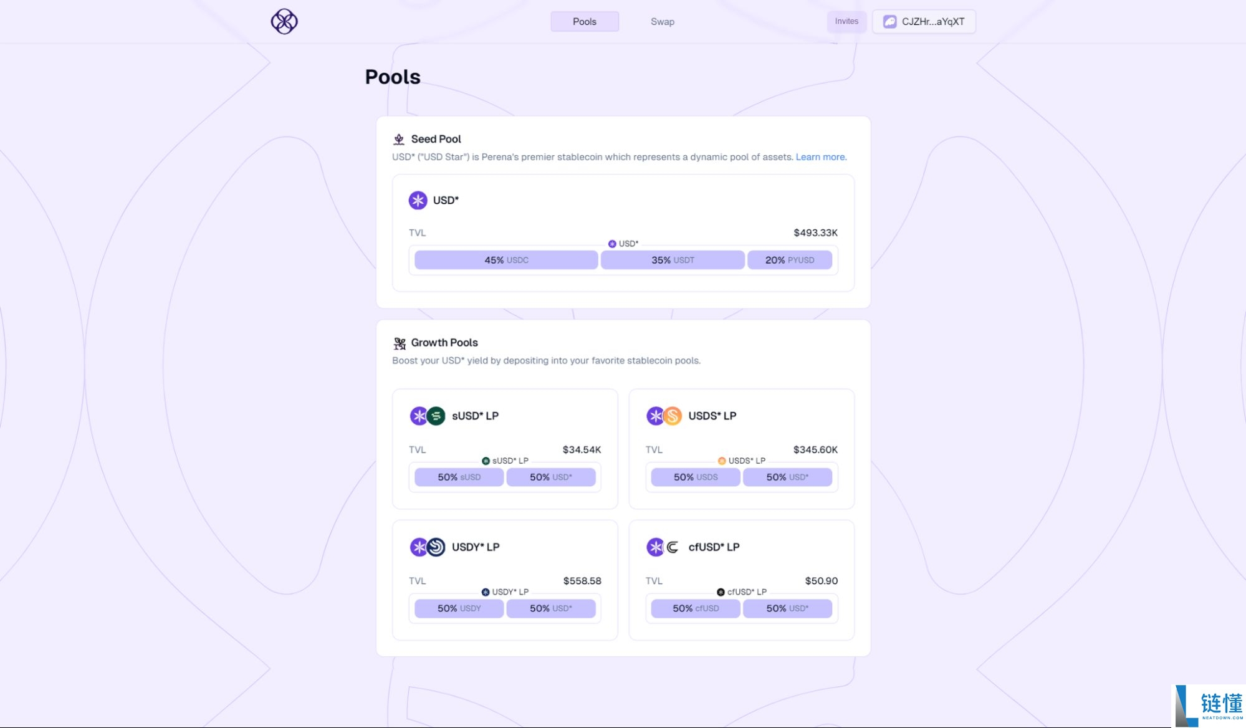Click the Growth Pools plant icon
1246x728 pixels.
(400, 343)
